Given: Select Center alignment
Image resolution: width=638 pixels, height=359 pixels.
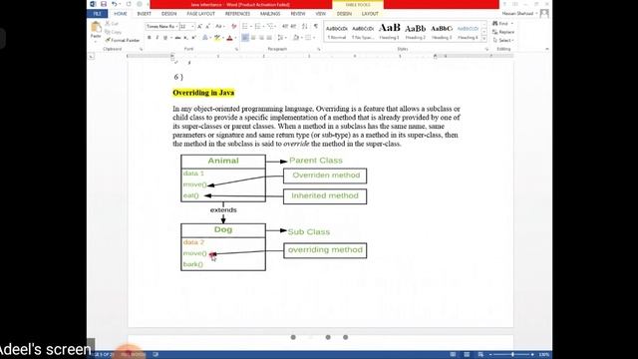Looking at the screenshot, I should (253, 38).
